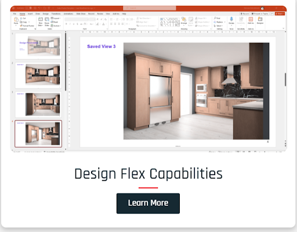
Task: Click the Find magnifier icon
Action: (x=215, y=18)
